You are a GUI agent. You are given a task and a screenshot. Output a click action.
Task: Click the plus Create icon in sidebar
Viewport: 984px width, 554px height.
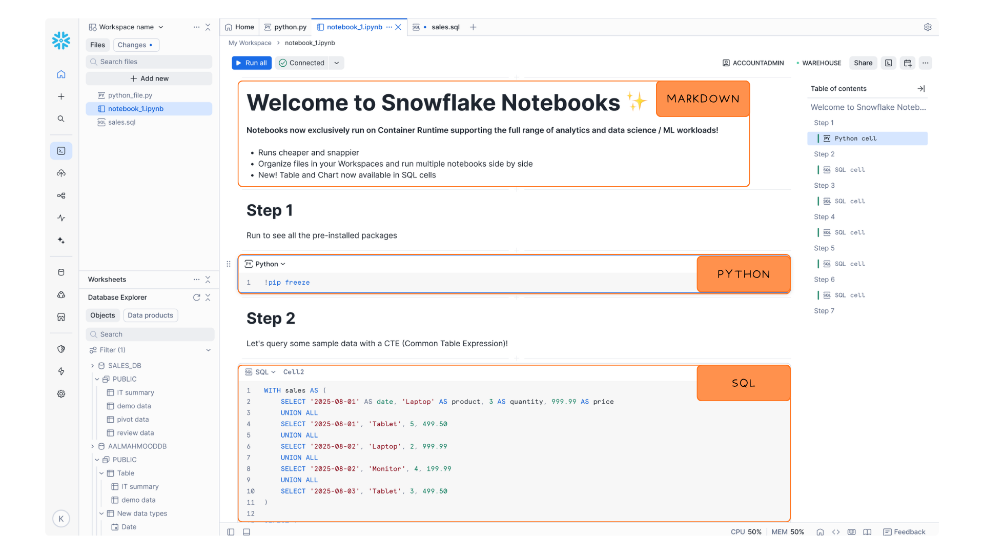[61, 96]
